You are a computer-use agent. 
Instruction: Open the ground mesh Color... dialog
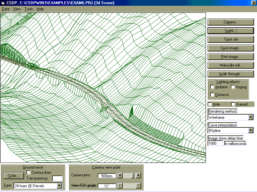pyautogui.click(x=13, y=176)
